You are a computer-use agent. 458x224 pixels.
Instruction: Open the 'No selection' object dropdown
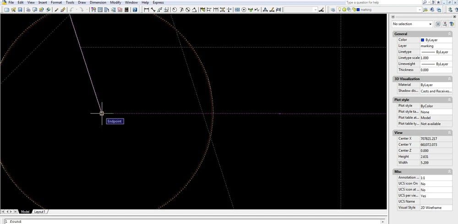(x=412, y=24)
